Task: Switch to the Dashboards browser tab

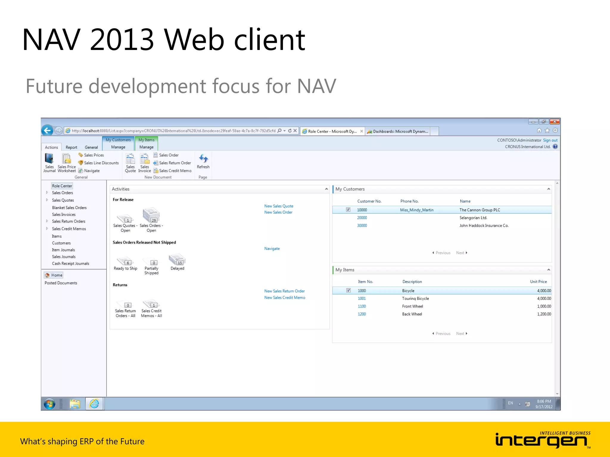Action: (x=397, y=131)
